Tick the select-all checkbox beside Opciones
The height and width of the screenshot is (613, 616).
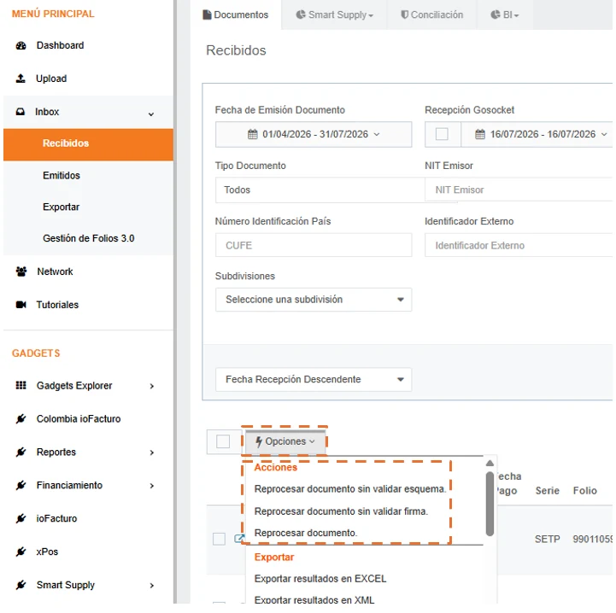tap(223, 441)
